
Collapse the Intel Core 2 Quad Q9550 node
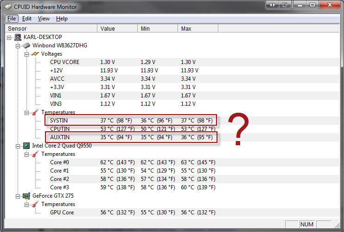tap(18, 147)
